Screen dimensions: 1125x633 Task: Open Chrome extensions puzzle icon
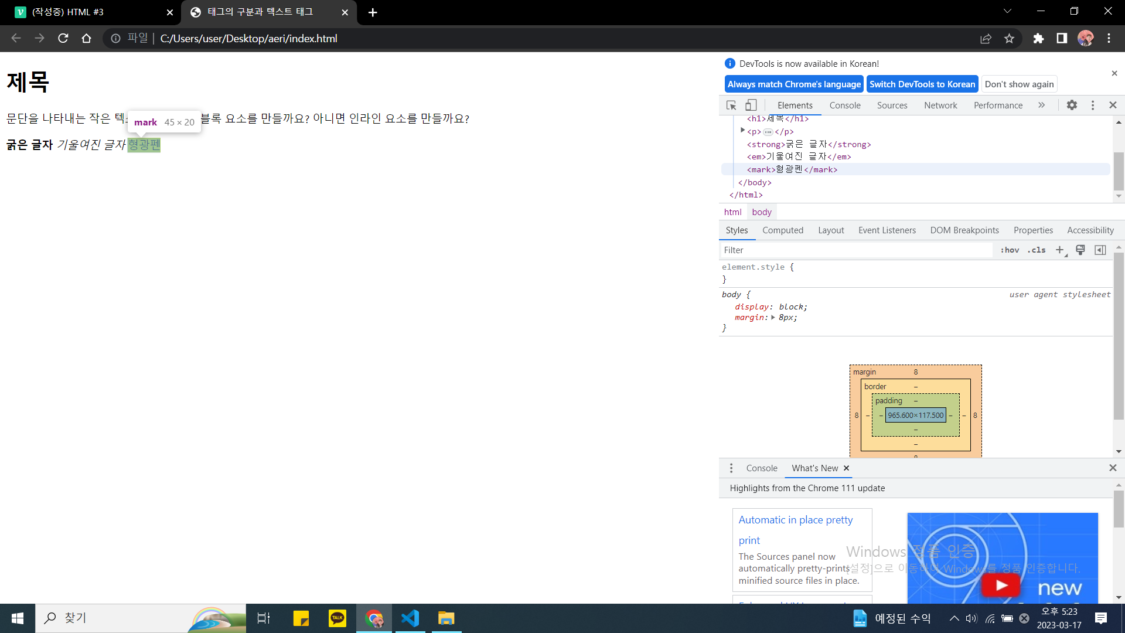[x=1038, y=39]
